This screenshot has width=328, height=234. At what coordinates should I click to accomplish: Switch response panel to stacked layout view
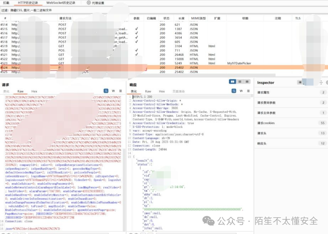point(240,81)
